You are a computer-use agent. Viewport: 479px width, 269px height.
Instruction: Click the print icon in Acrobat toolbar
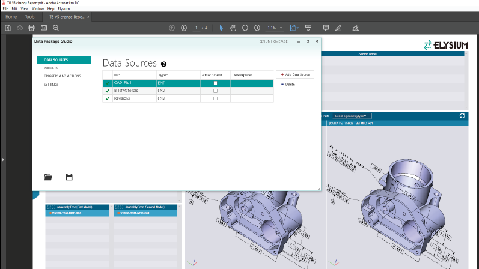31,28
